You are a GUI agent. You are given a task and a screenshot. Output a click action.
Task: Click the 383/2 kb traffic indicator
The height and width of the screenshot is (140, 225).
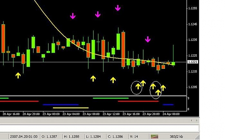click(x=176, y=136)
